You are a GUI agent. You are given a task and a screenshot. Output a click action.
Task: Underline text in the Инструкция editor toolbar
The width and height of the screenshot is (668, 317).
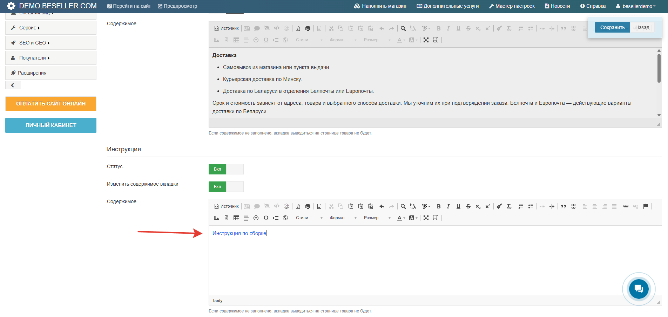coord(458,206)
